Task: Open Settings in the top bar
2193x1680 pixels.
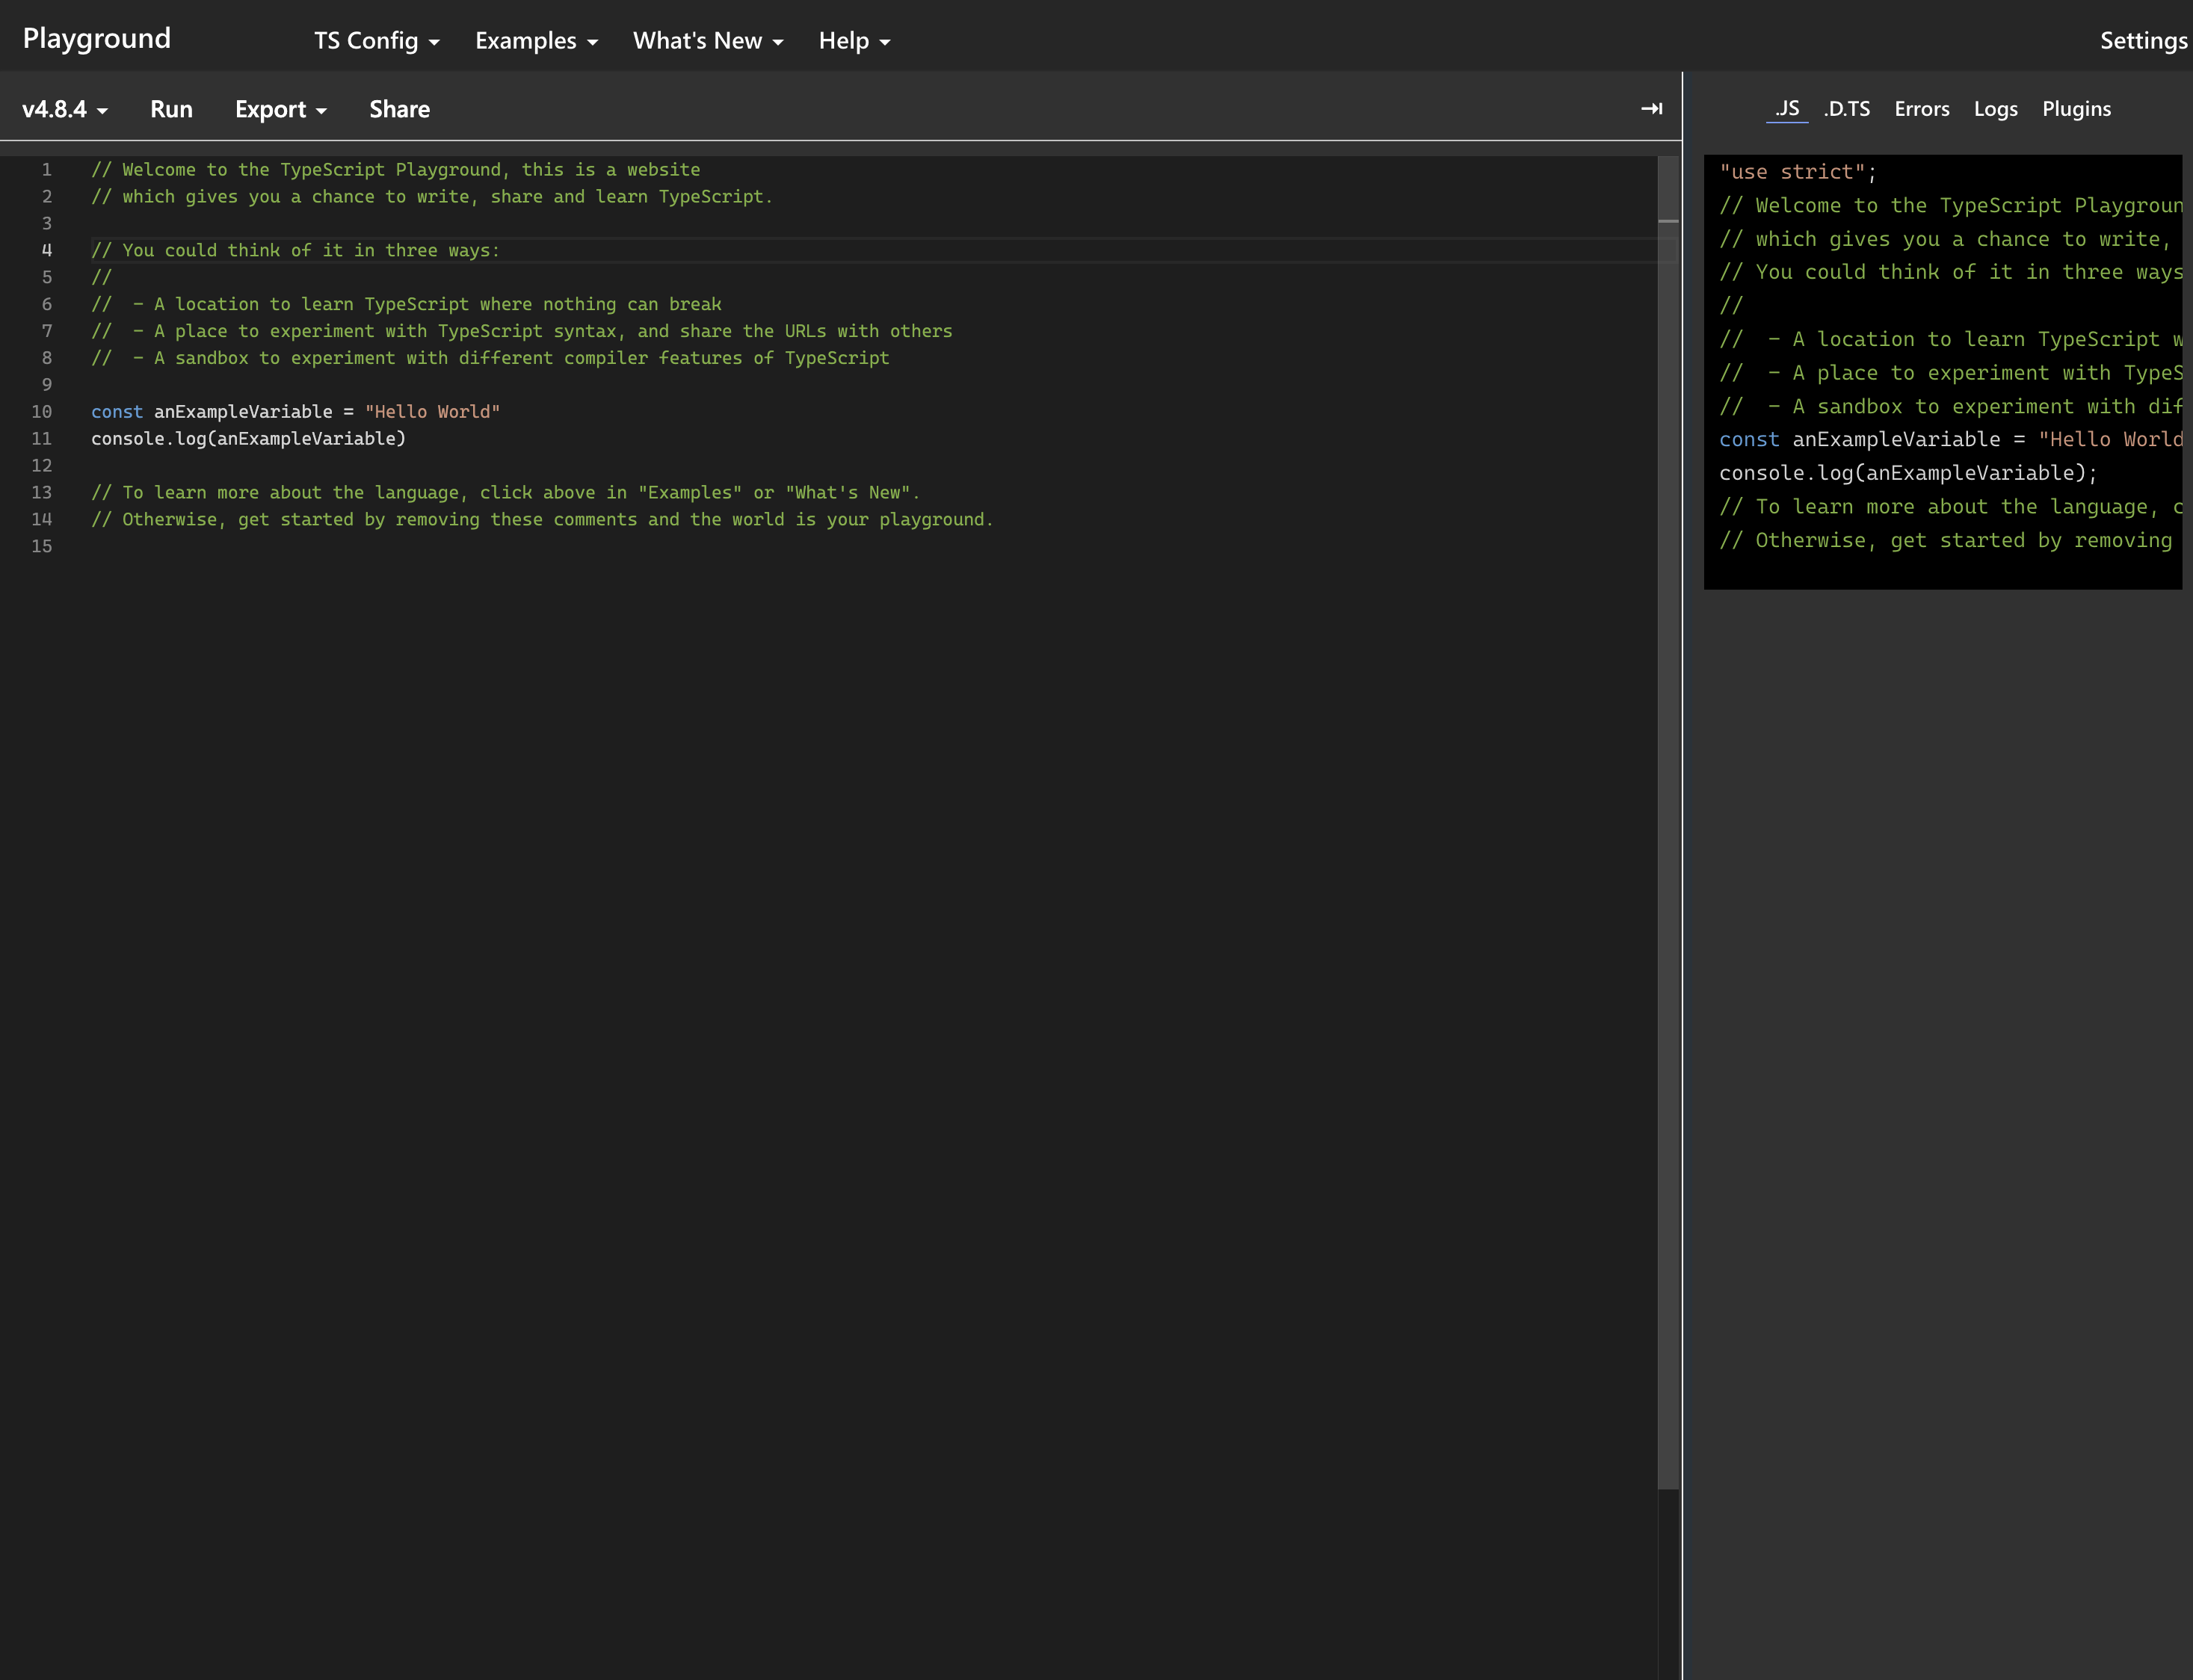Action: [x=2144, y=41]
